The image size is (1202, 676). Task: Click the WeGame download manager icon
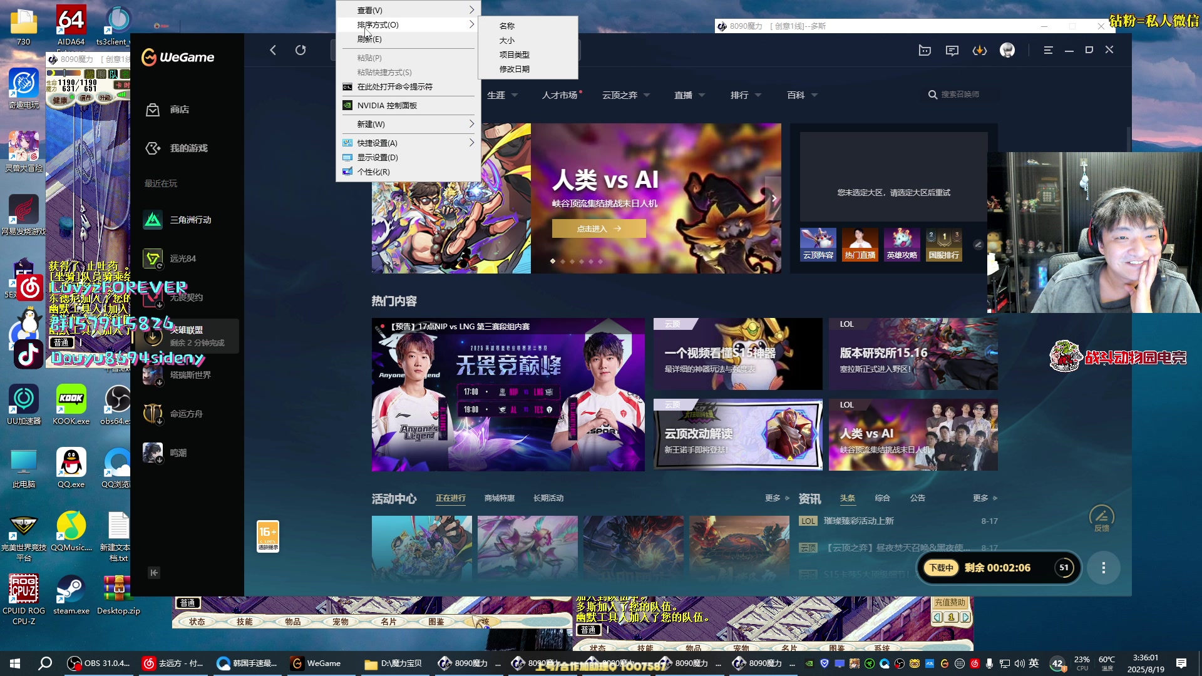click(x=980, y=51)
